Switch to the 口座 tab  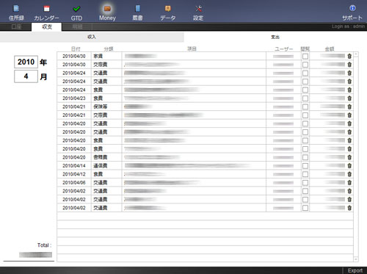coord(16,26)
